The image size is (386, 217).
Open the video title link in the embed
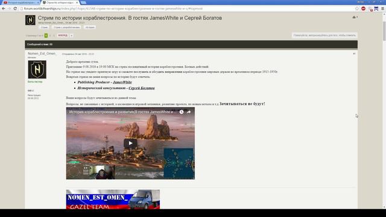click(x=122, y=112)
